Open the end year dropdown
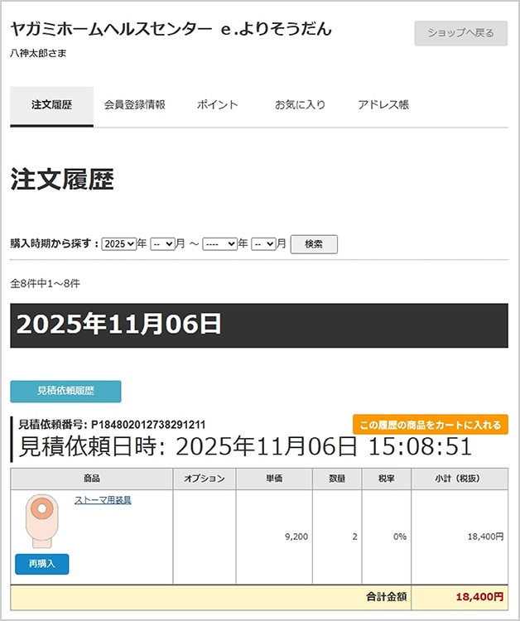The width and height of the screenshot is (520, 621). [219, 244]
